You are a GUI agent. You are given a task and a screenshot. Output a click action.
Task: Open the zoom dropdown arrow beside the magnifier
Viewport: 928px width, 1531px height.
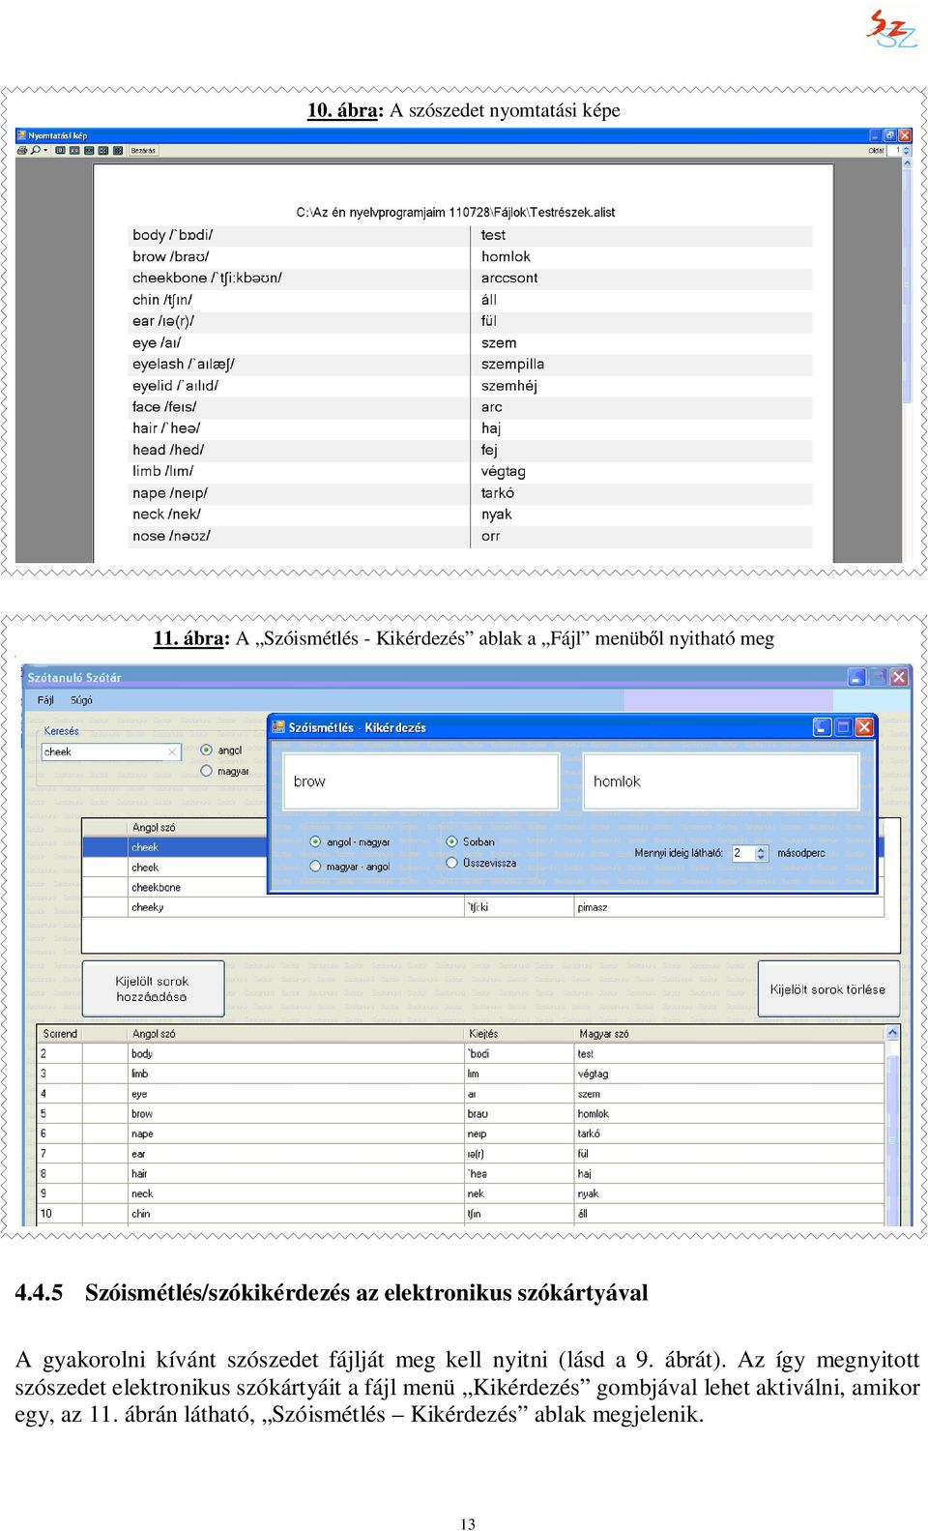click(x=45, y=150)
